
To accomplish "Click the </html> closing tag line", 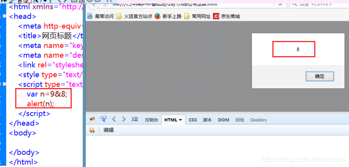I will pos(23,162).
